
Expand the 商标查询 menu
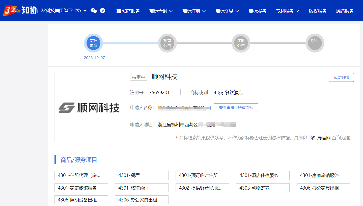pyautogui.click(x=161, y=11)
